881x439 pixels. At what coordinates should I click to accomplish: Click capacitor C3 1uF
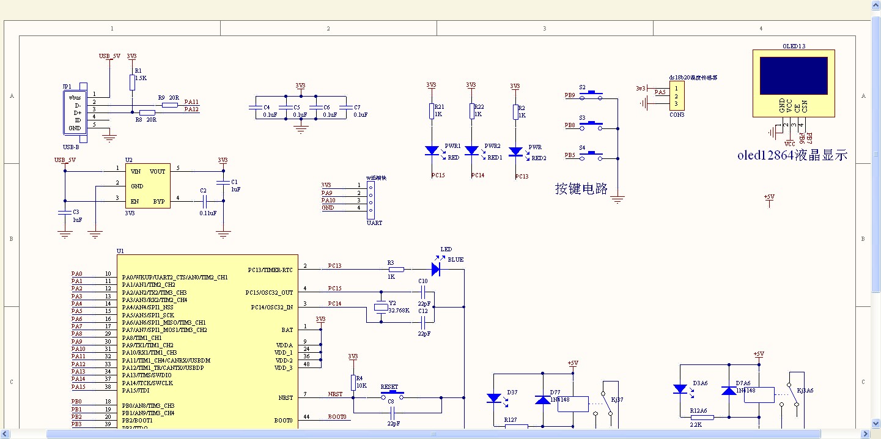pos(65,212)
